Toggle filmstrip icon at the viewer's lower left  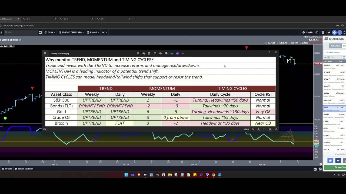tap(45, 130)
